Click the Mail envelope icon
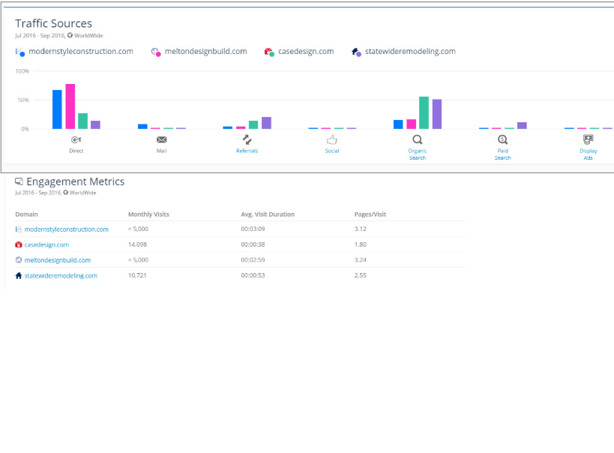Viewport: 614px width, 453px height. [161, 139]
